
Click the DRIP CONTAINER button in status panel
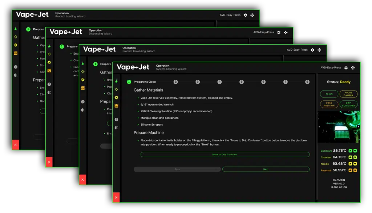point(348,104)
